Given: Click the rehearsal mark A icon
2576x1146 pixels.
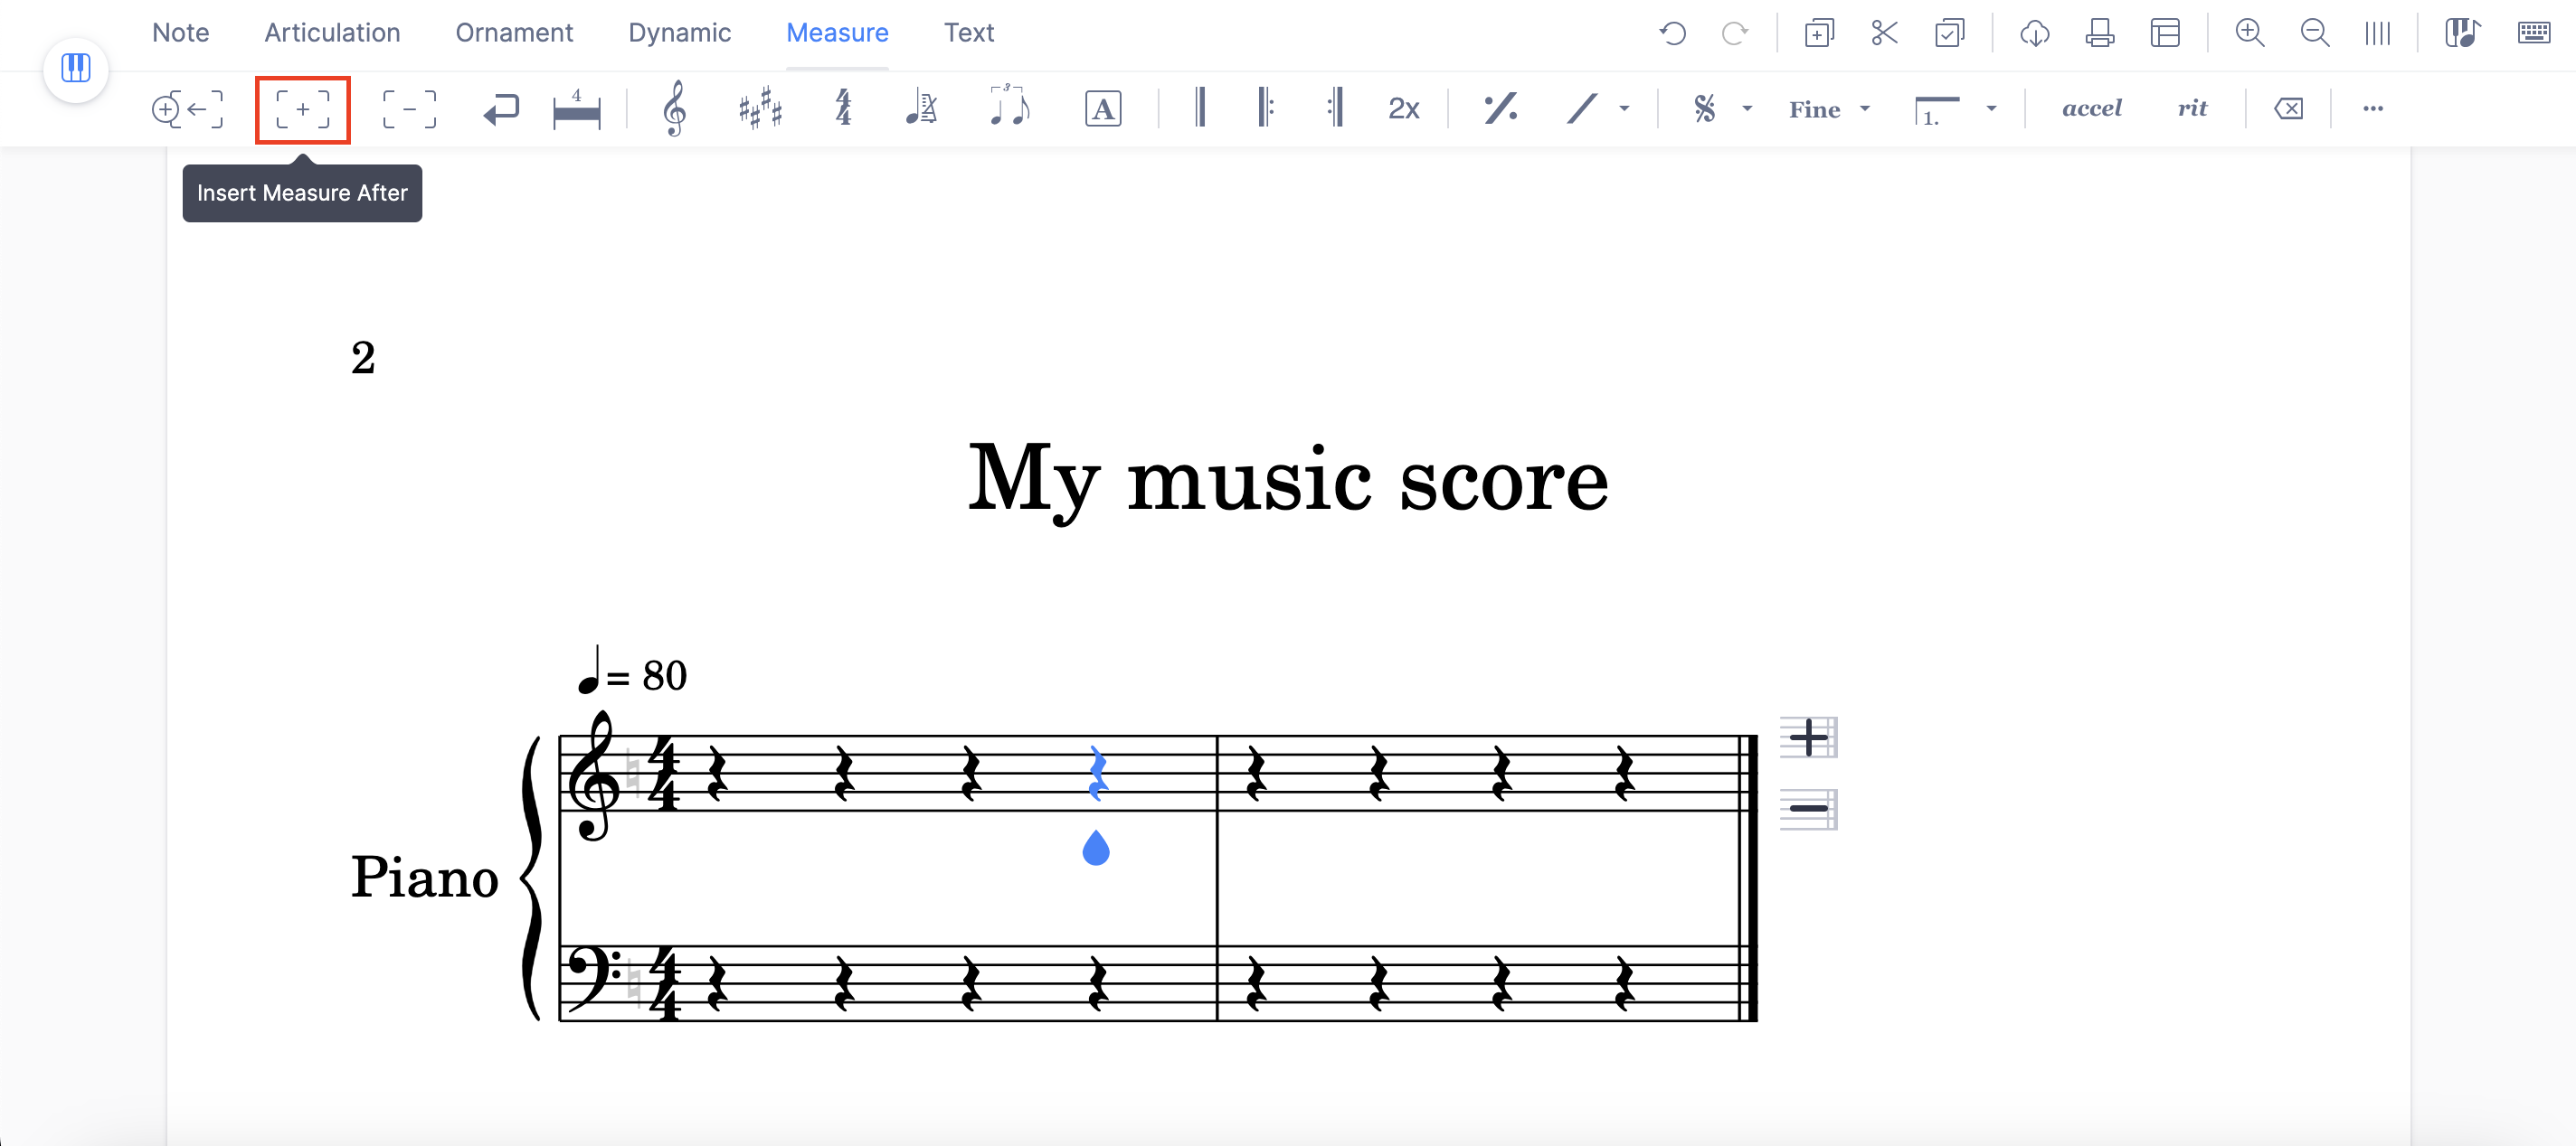Looking at the screenshot, I should [1102, 108].
